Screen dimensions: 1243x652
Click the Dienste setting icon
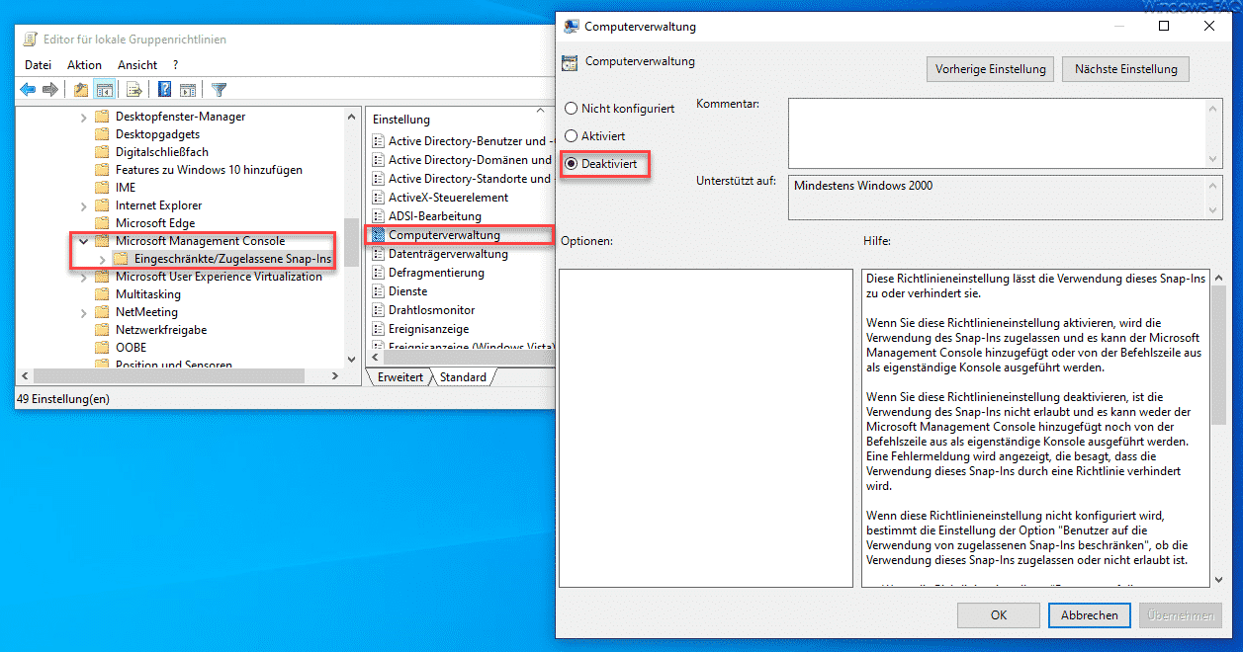pyautogui.click(x=378, y=291)
